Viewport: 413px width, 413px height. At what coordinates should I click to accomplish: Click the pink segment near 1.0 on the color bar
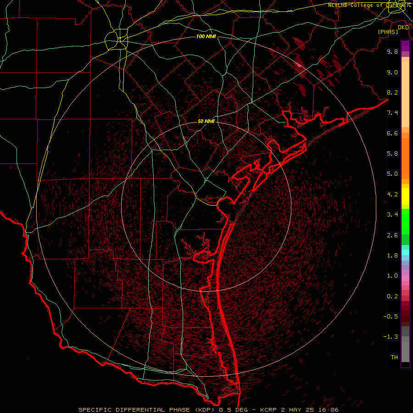[x=405, y=278]
